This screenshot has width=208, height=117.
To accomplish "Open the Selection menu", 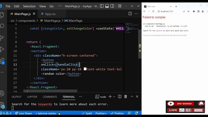I will pyautogui.click(x=29, y=6).
